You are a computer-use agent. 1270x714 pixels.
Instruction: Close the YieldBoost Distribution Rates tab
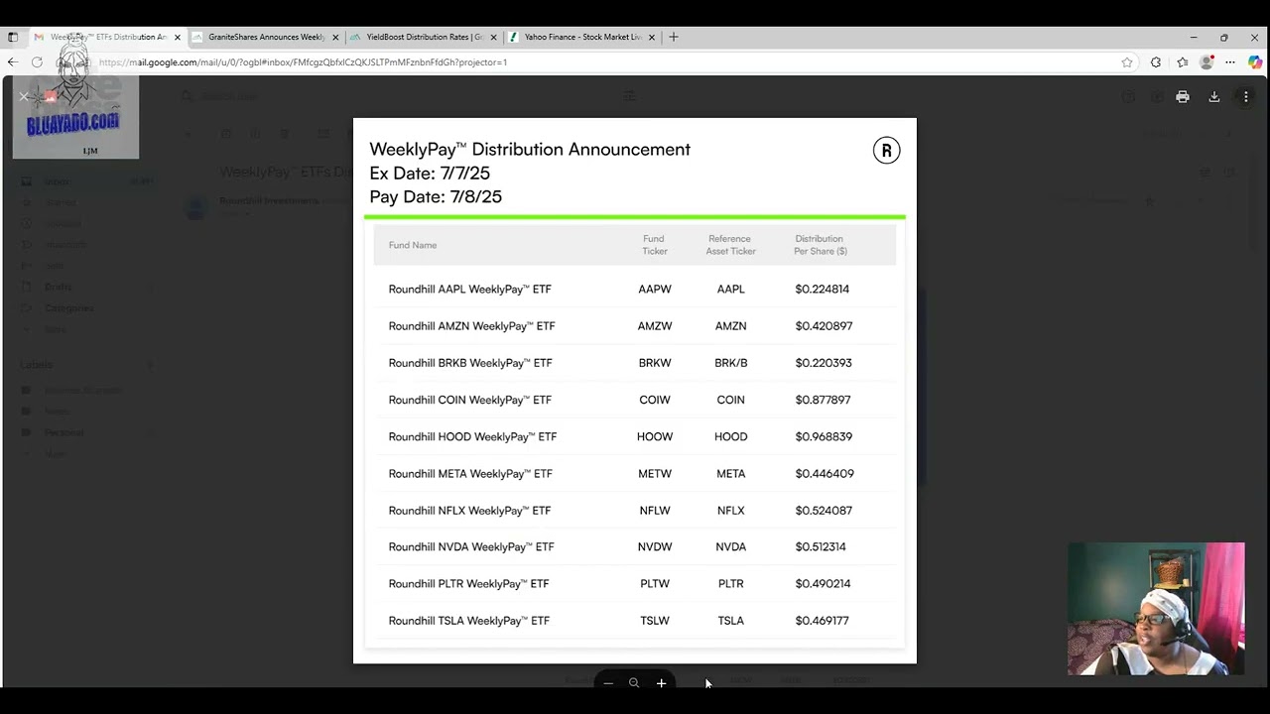[493, 38]
